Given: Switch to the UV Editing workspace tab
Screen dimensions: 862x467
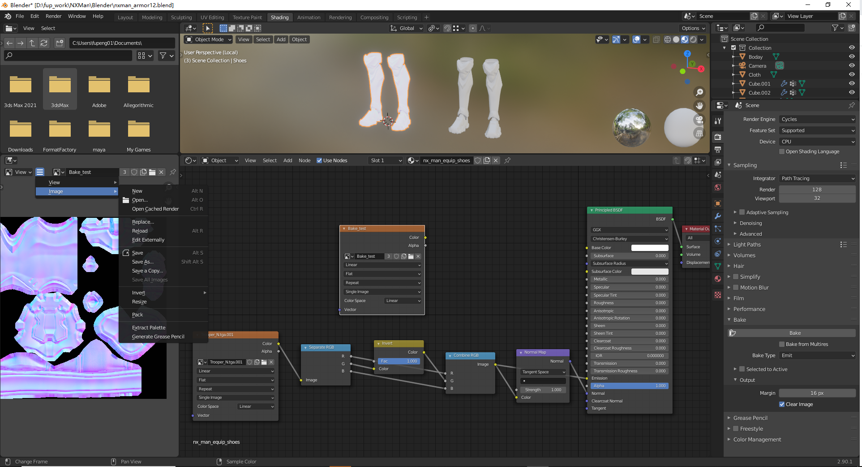Looking at the screenshot, I should point(212,17).
